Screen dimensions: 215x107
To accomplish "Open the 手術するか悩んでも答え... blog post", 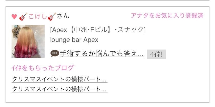I will [x=102, y=54].
